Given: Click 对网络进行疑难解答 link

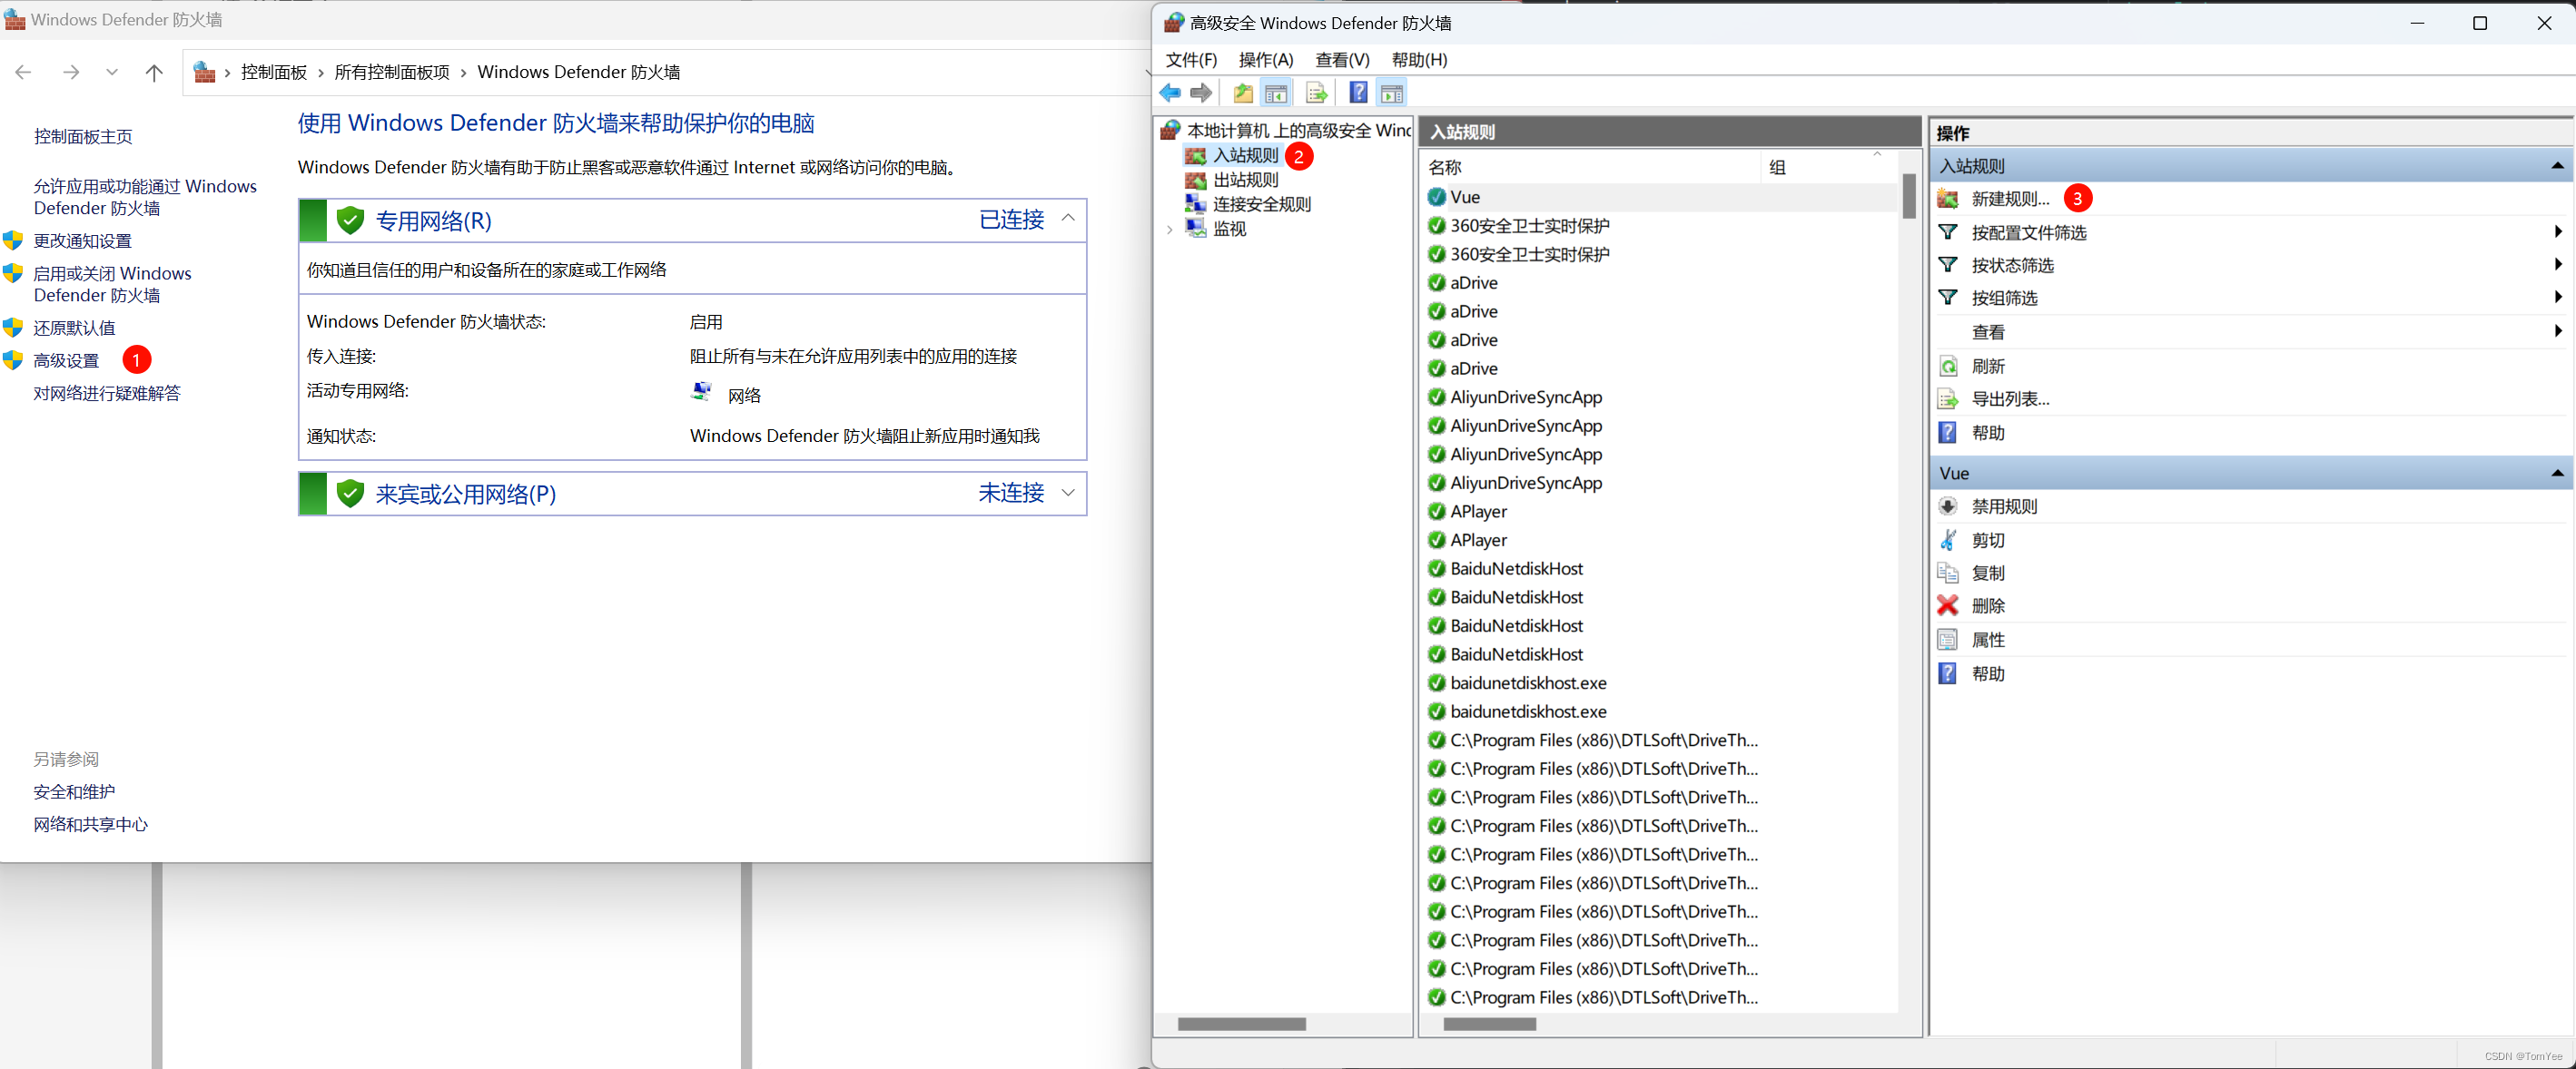Looking at the screenshot, I should click(107, 394).
